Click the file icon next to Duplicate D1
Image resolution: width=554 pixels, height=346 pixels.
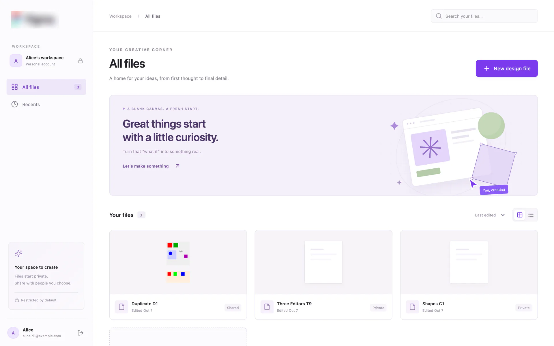pyautogui.click(x=121, y=307)
